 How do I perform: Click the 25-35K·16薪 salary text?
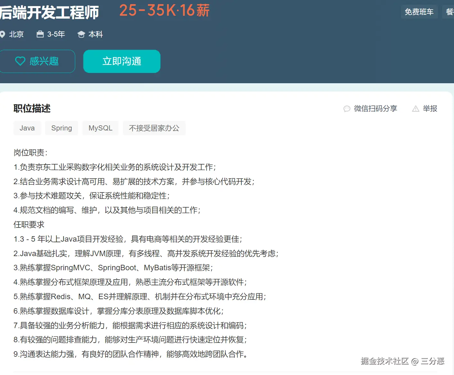pyautogui.click(x=164, y=10)
